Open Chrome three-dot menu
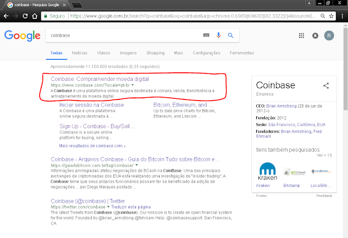Image resolution: width=348 pixels, height=238 pixels. click(342, 16)
